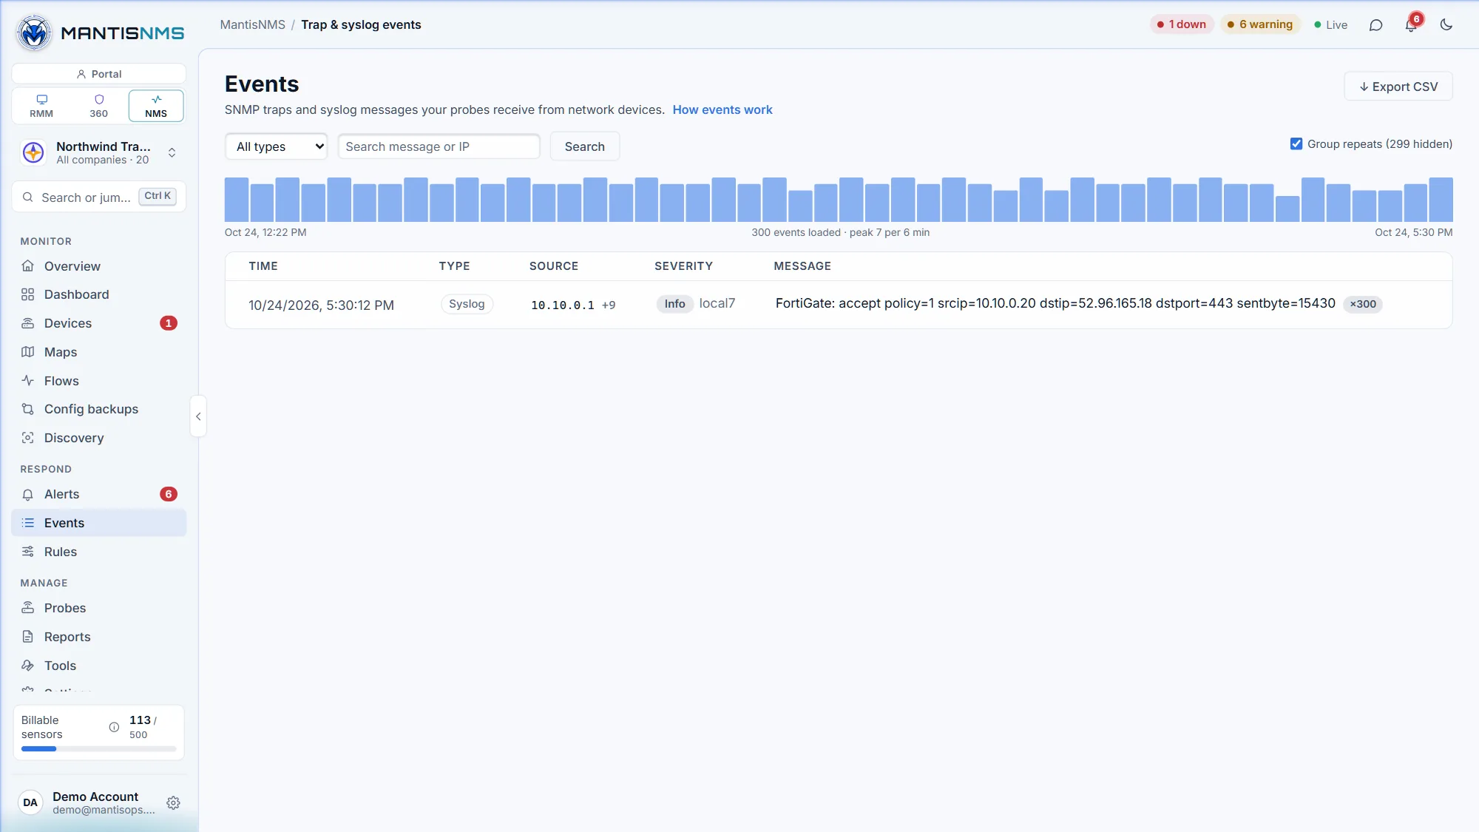Open Rules page
Screen dimensions: 1479x832
point(98,552)
